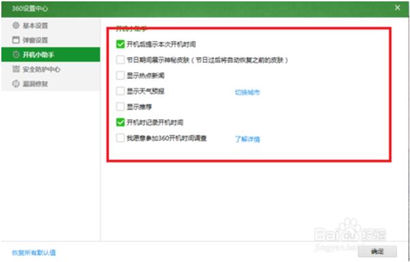410x262 pixels.
Task: Click the 切换城市 link
Action: pos(247,92)
